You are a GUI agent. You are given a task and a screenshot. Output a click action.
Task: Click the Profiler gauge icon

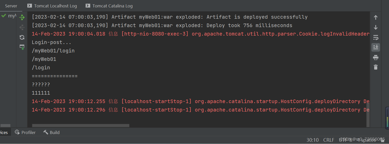(x=17, y=132)
